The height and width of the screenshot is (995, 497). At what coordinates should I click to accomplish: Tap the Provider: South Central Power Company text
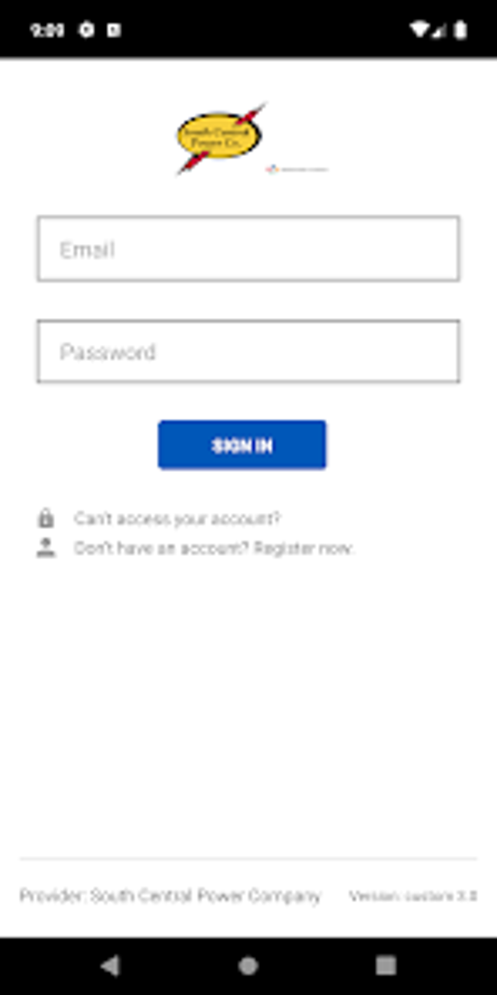coord(170,895)
